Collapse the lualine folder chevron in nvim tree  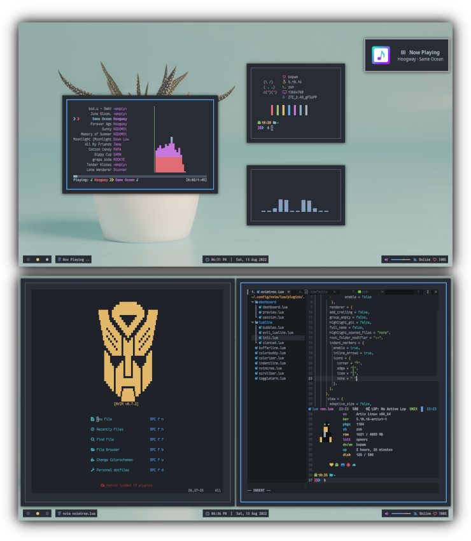[252, 322]
